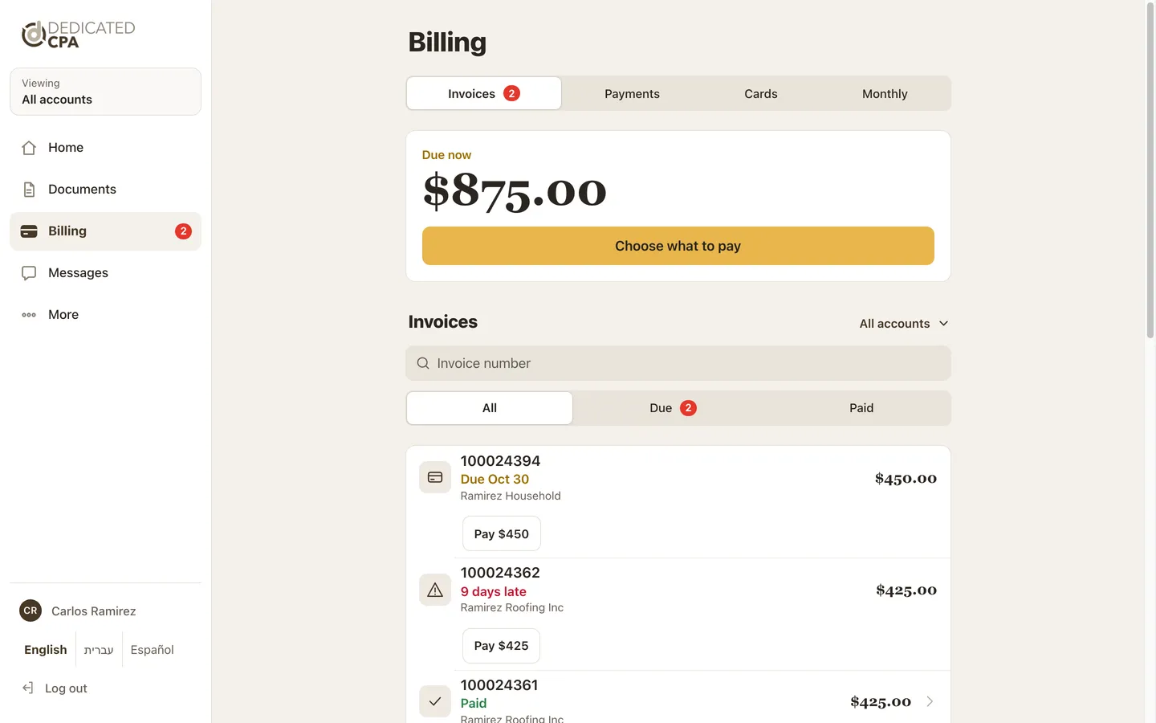Click the Carlos Ramirez profile name
Viewport: 1156px width, 723px height.
(94, 611)
